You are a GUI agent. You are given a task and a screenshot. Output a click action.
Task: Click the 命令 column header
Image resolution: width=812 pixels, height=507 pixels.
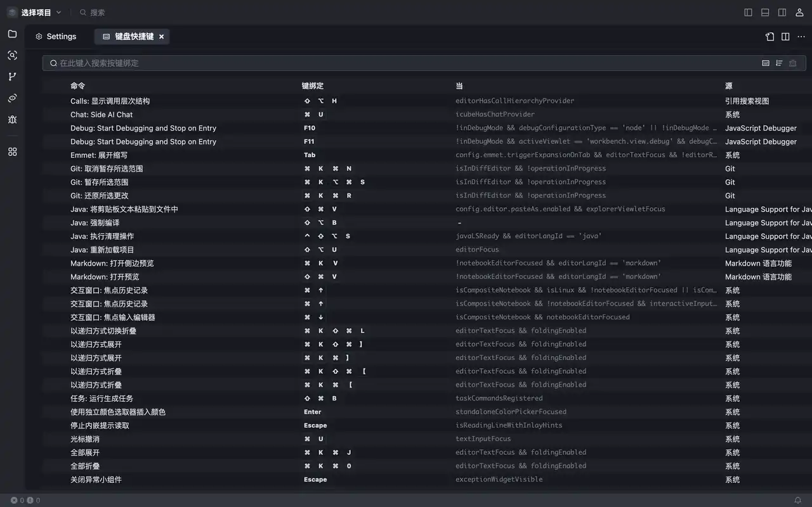coord(77,86)
